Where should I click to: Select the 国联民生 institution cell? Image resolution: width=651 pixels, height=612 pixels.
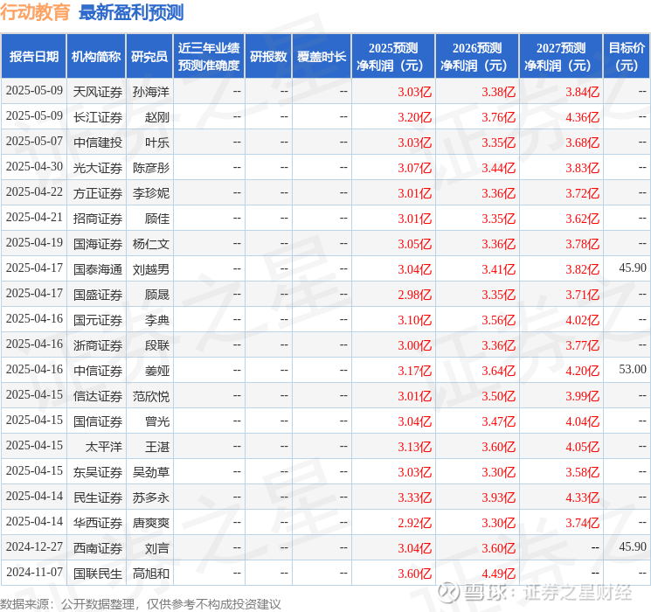tap(98, 574)
